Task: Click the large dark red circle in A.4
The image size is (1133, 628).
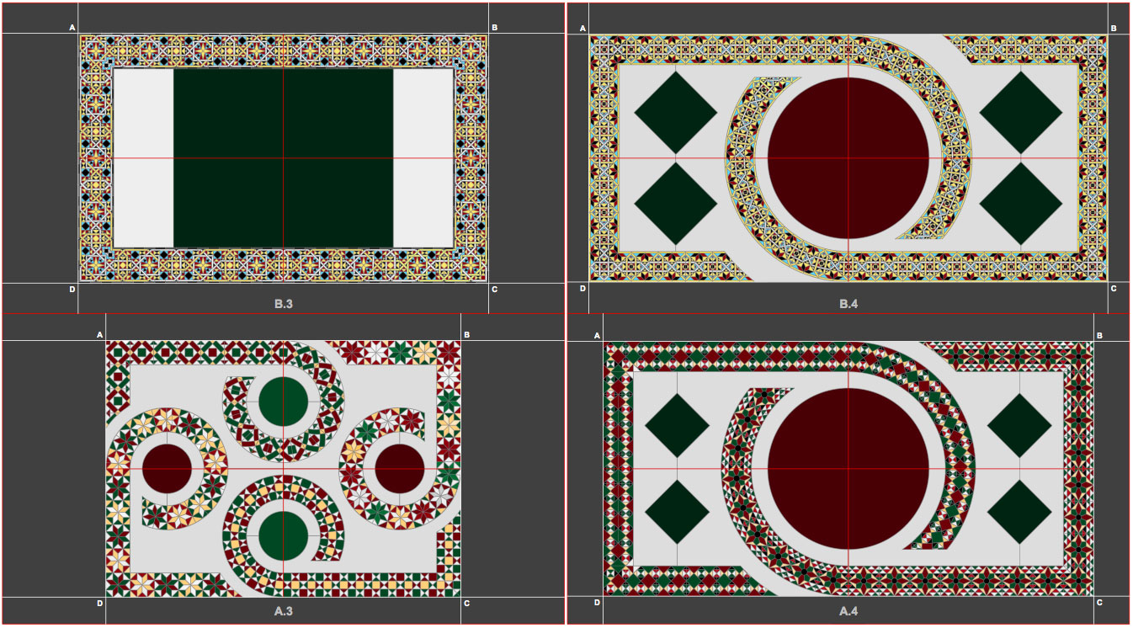Action: [848, 469]
